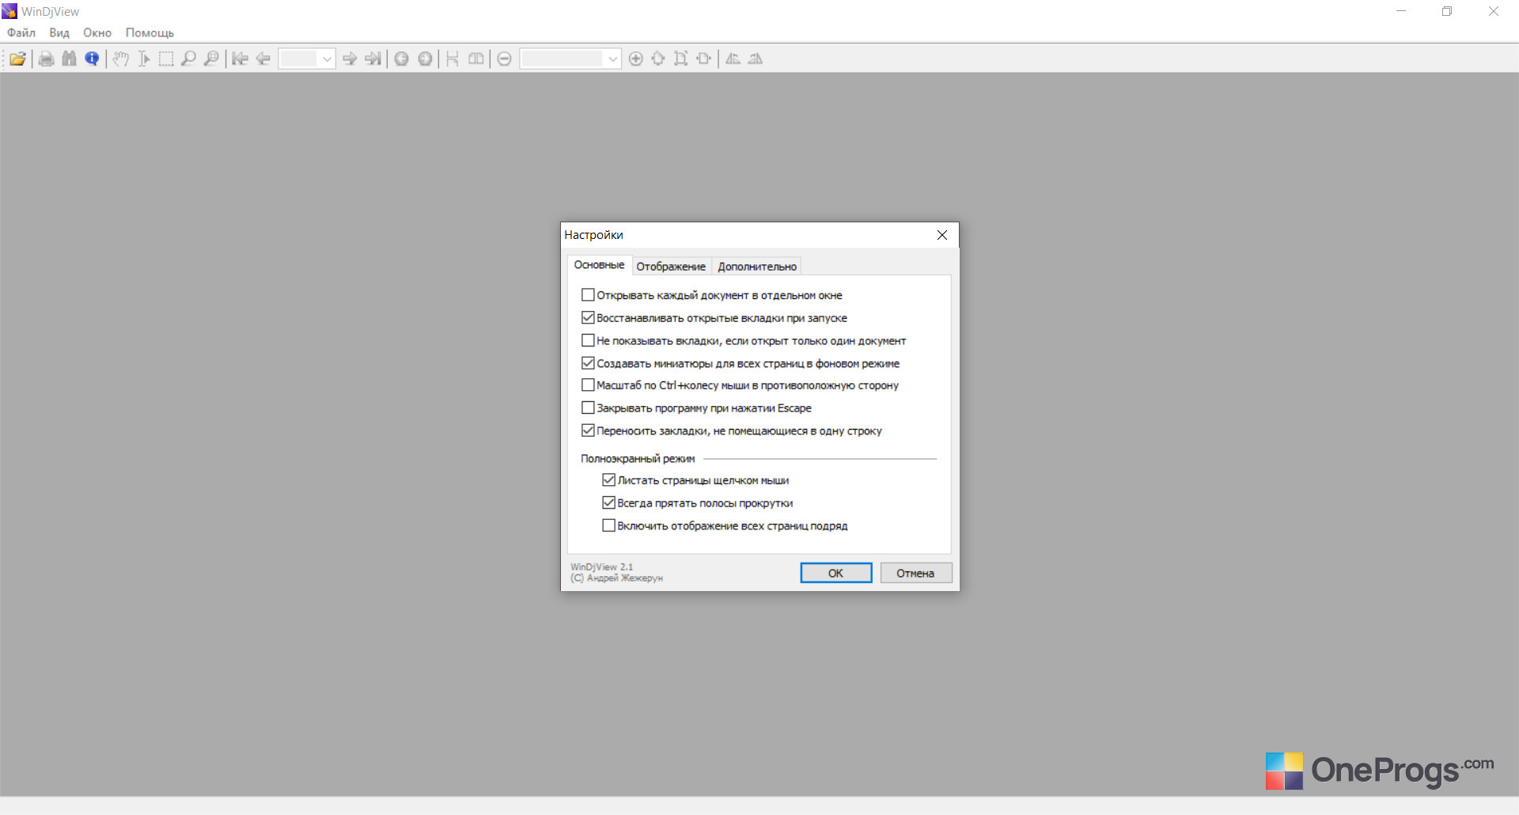Open the page number dropdown
1519x815 pixels.
coord(327,59)
